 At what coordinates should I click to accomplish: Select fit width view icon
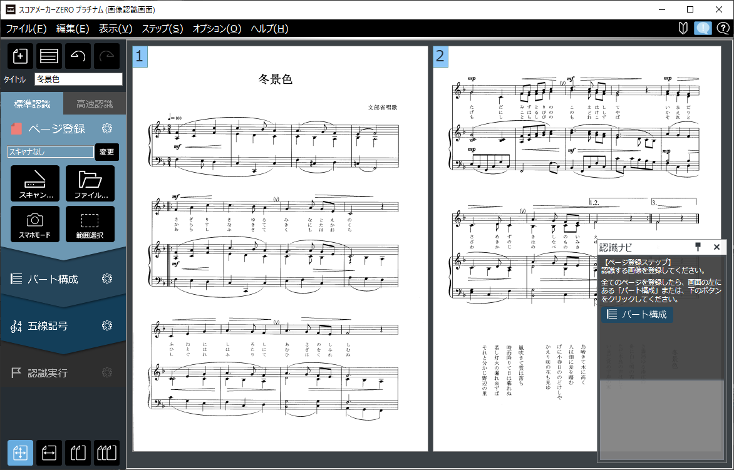tap(49, 452)
